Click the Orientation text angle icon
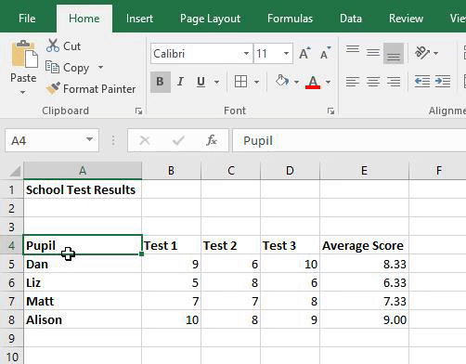The height and width of the screenshot is (364, 466). pos(422,53)
